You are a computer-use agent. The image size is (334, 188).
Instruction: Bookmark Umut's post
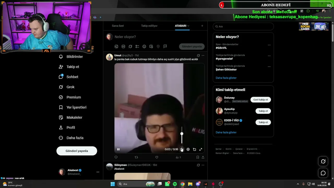click(x=198, y=157)
